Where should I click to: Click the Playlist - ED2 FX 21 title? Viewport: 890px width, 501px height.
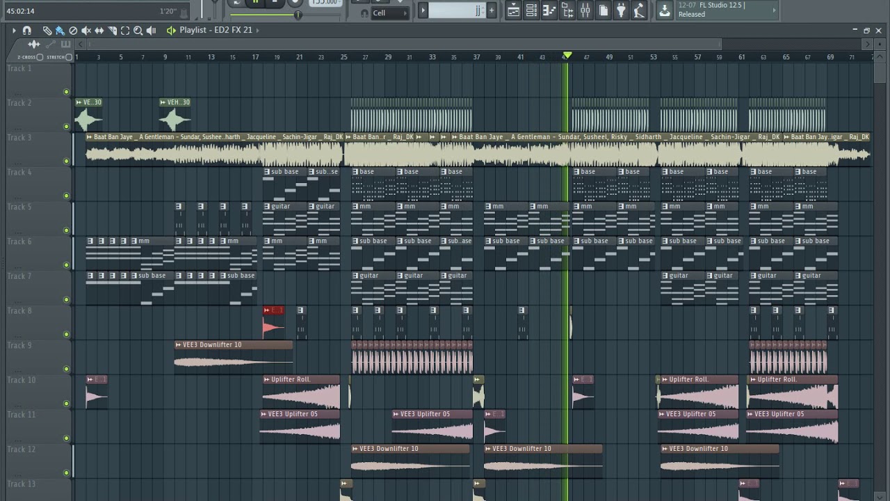[x=216, y=31]
